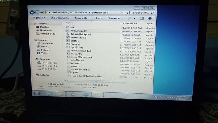Click Burn in the toolbar

[x=99, y=18]
